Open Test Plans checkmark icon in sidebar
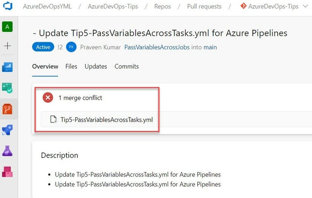This screenshot has height=198, width=312. pos(7,88)
